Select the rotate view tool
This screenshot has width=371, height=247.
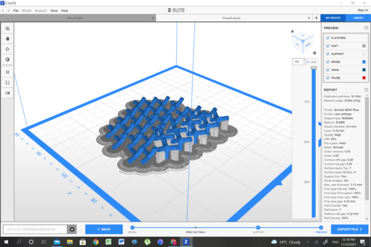8,49
